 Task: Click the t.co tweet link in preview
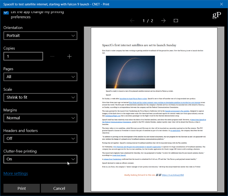173,175
